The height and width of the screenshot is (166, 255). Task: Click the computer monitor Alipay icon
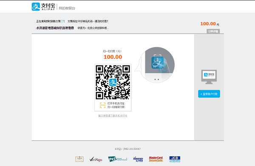click(x=209, y=77)
